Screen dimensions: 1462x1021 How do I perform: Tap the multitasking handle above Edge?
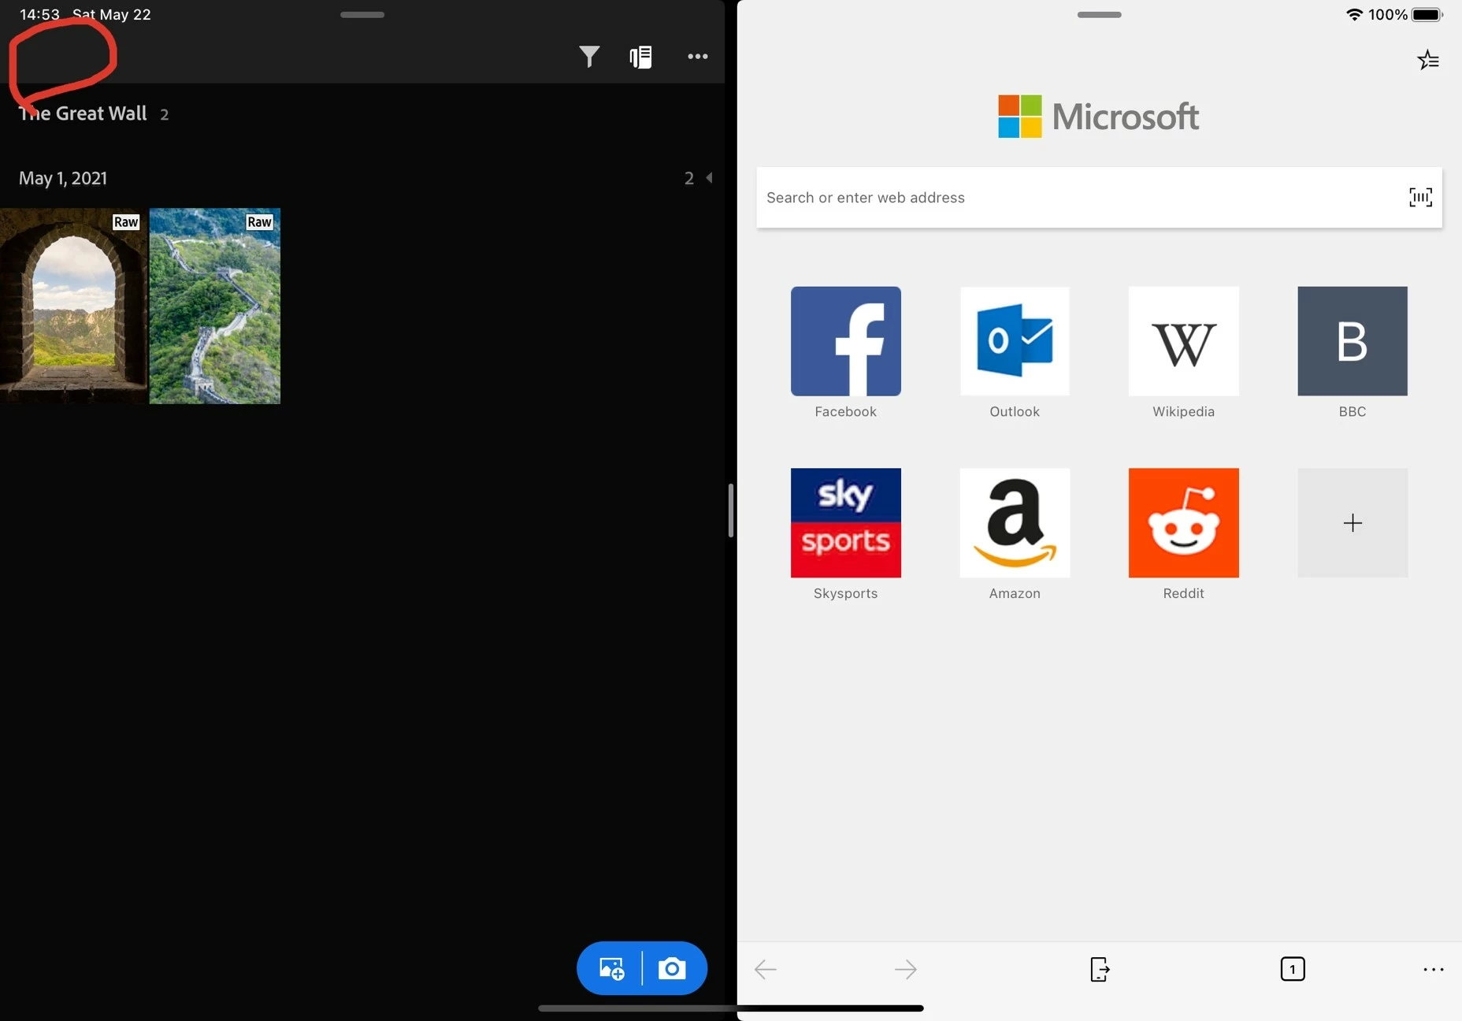pyautogui.click(x=1099, y=14)
